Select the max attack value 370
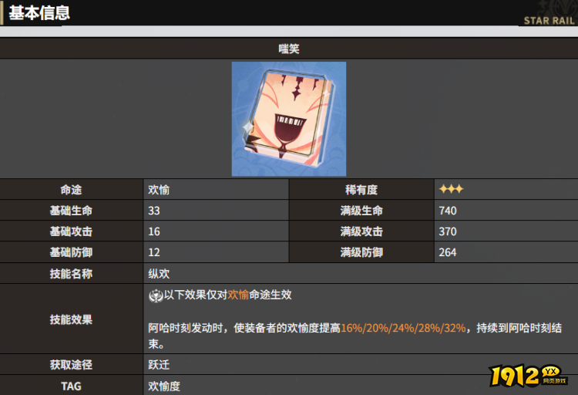Image resolution: width=578 pixels, height=395 pixels. [448, 231]
